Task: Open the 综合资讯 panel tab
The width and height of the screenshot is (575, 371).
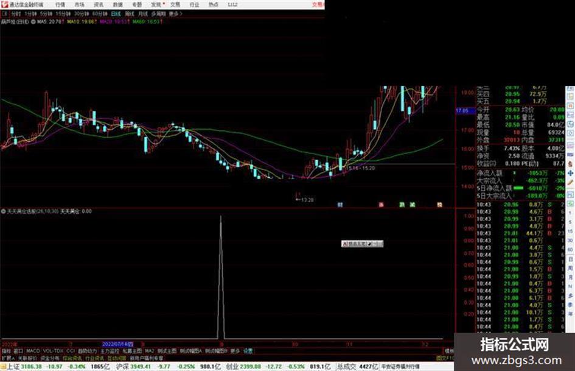Action: [72, 358]
